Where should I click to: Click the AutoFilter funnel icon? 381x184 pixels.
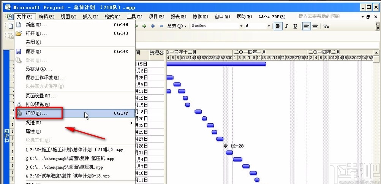(x=326, y=26)
